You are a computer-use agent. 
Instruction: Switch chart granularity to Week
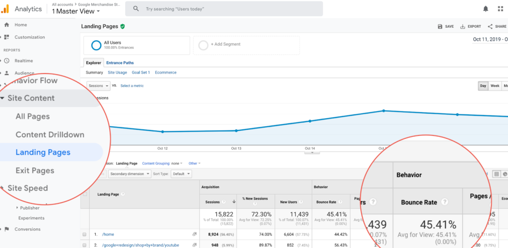[x=495, y=86]
